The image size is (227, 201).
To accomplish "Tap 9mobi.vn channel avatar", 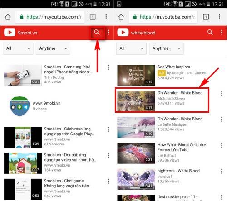I will pos(20,106).
